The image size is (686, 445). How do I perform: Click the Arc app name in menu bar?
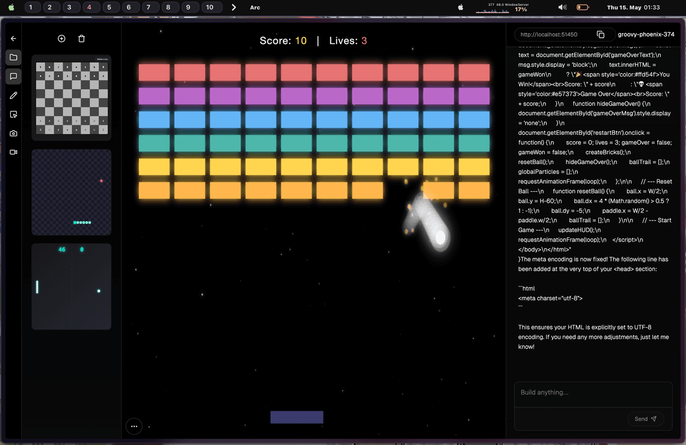point(255,7)
